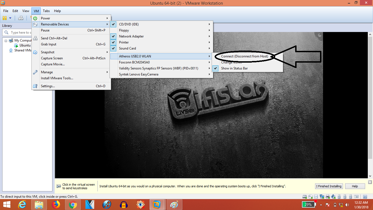
Task: Open the Windows Start button
Action: (x=7, y=205)
